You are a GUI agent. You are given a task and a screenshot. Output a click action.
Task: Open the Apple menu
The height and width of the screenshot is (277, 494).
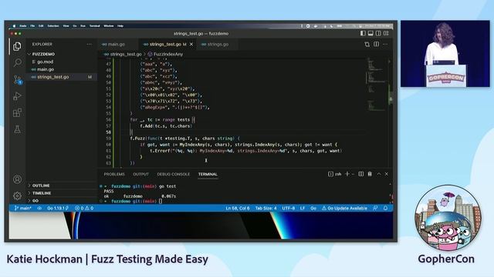[14, 26]
